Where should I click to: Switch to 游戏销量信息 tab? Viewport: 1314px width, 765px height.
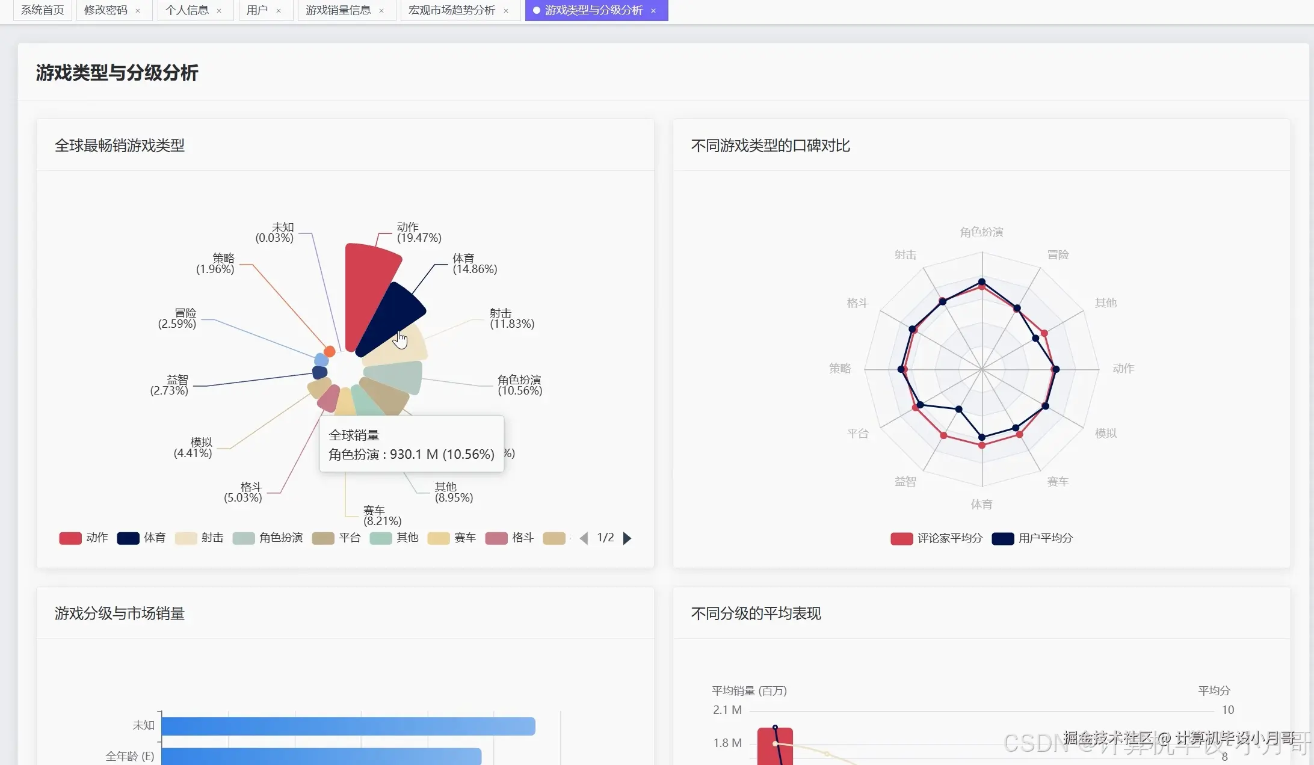[338, 10]
